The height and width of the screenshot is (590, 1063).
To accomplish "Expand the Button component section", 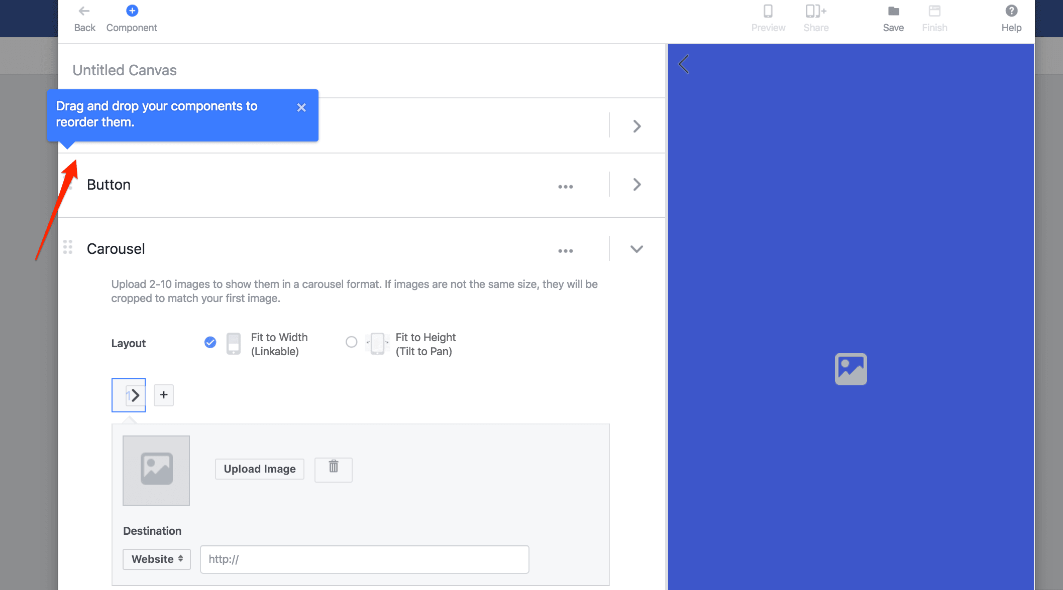I will (x=636, y=185).
